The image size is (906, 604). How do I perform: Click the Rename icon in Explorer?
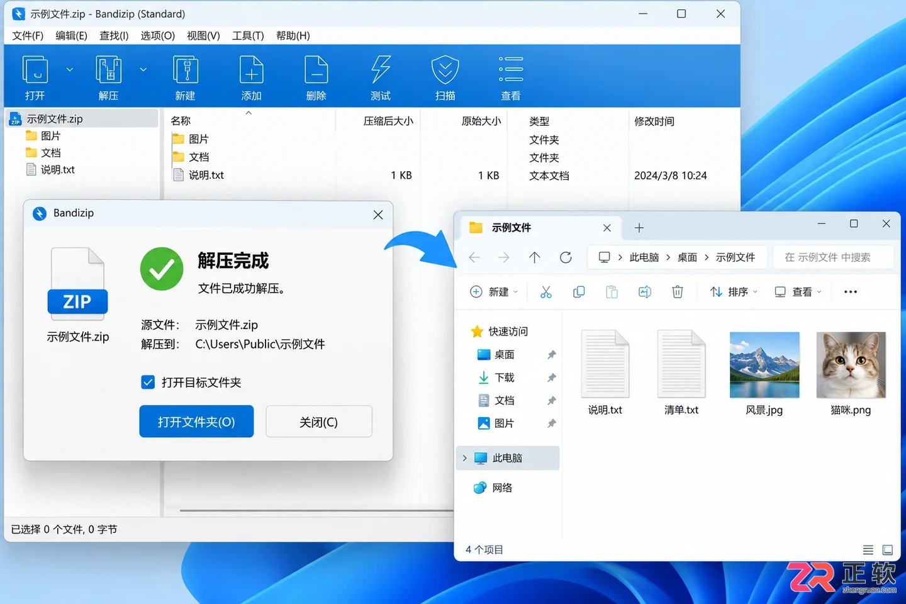click(645, 292)
